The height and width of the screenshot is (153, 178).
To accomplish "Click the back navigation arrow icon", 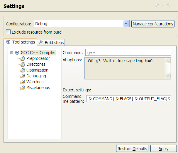I will [157, 5].
